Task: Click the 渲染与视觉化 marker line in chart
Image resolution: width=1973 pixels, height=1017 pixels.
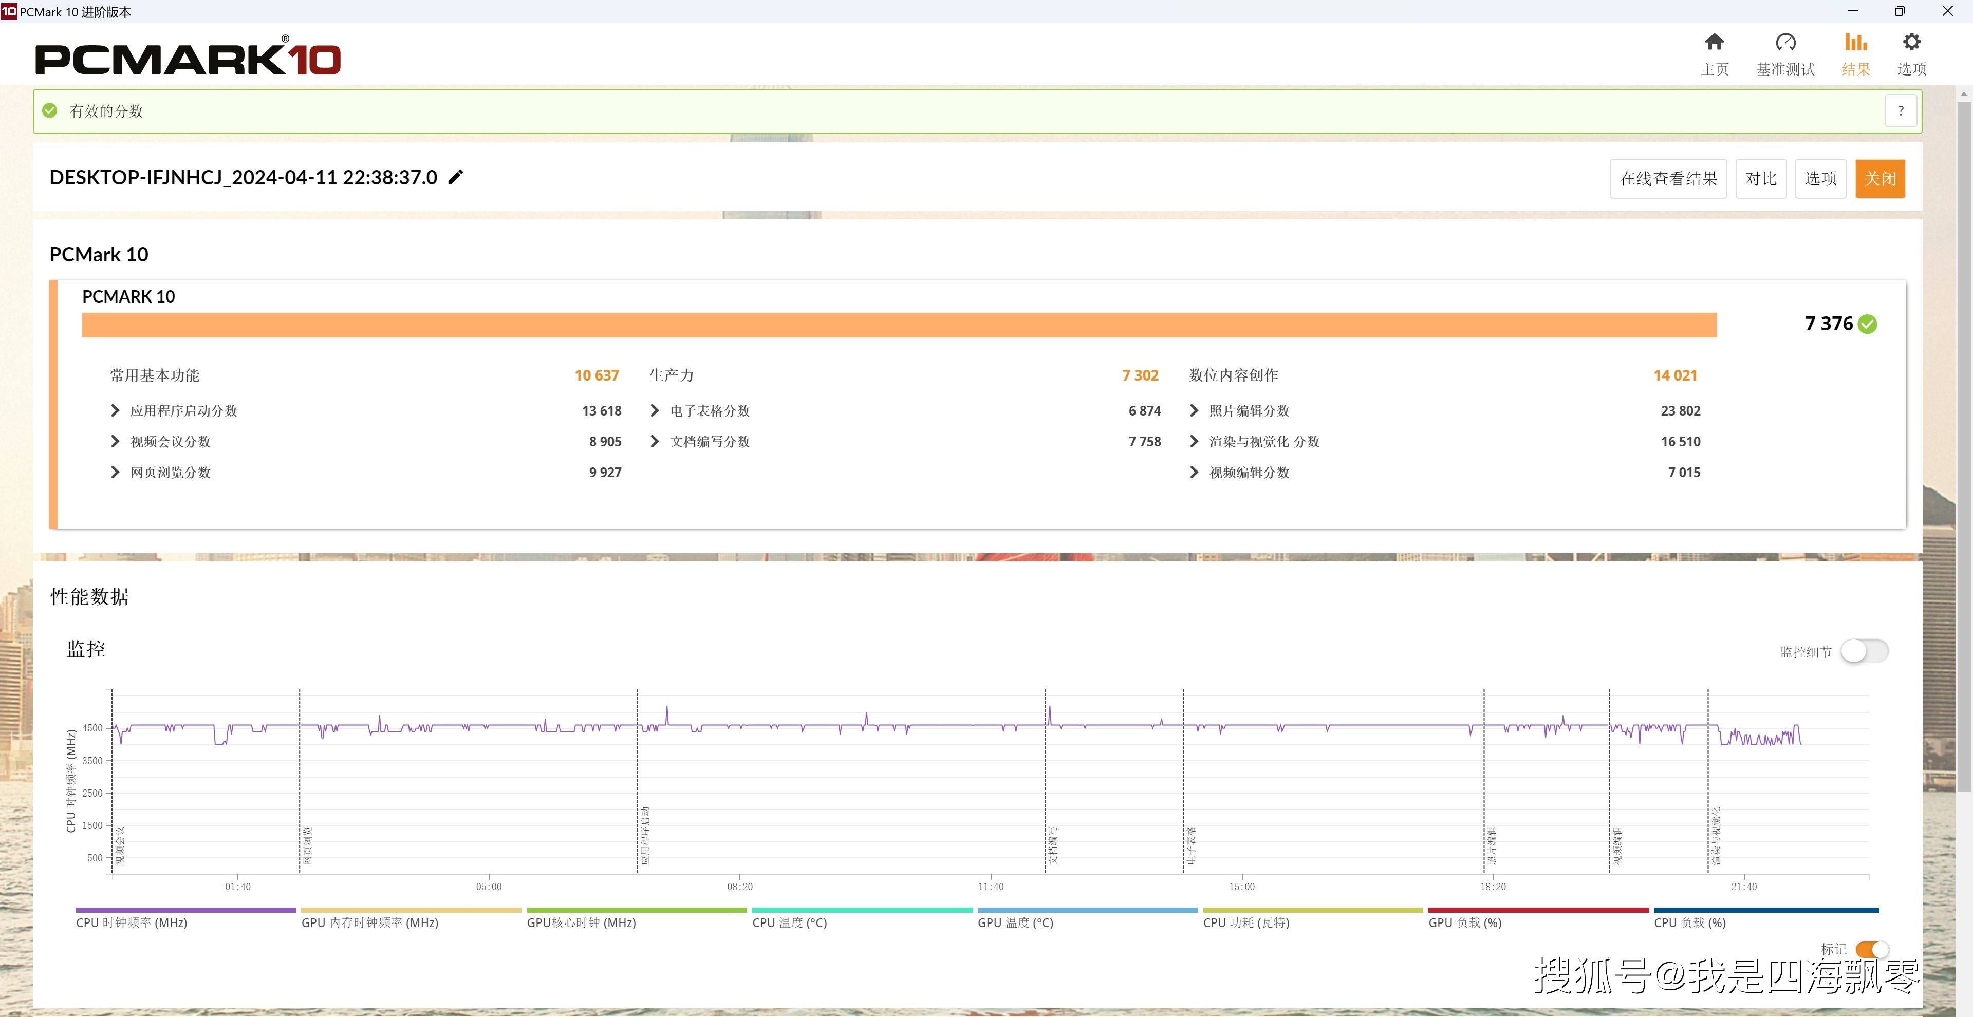Action: pyautogui.click(x=1708, y=780)
